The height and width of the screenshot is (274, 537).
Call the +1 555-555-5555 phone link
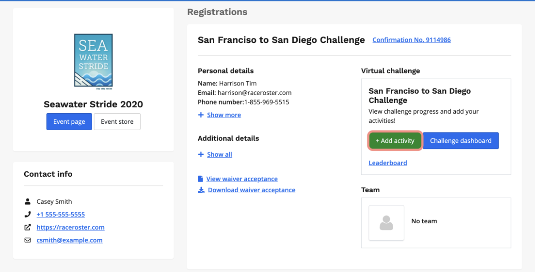[61, 215]
